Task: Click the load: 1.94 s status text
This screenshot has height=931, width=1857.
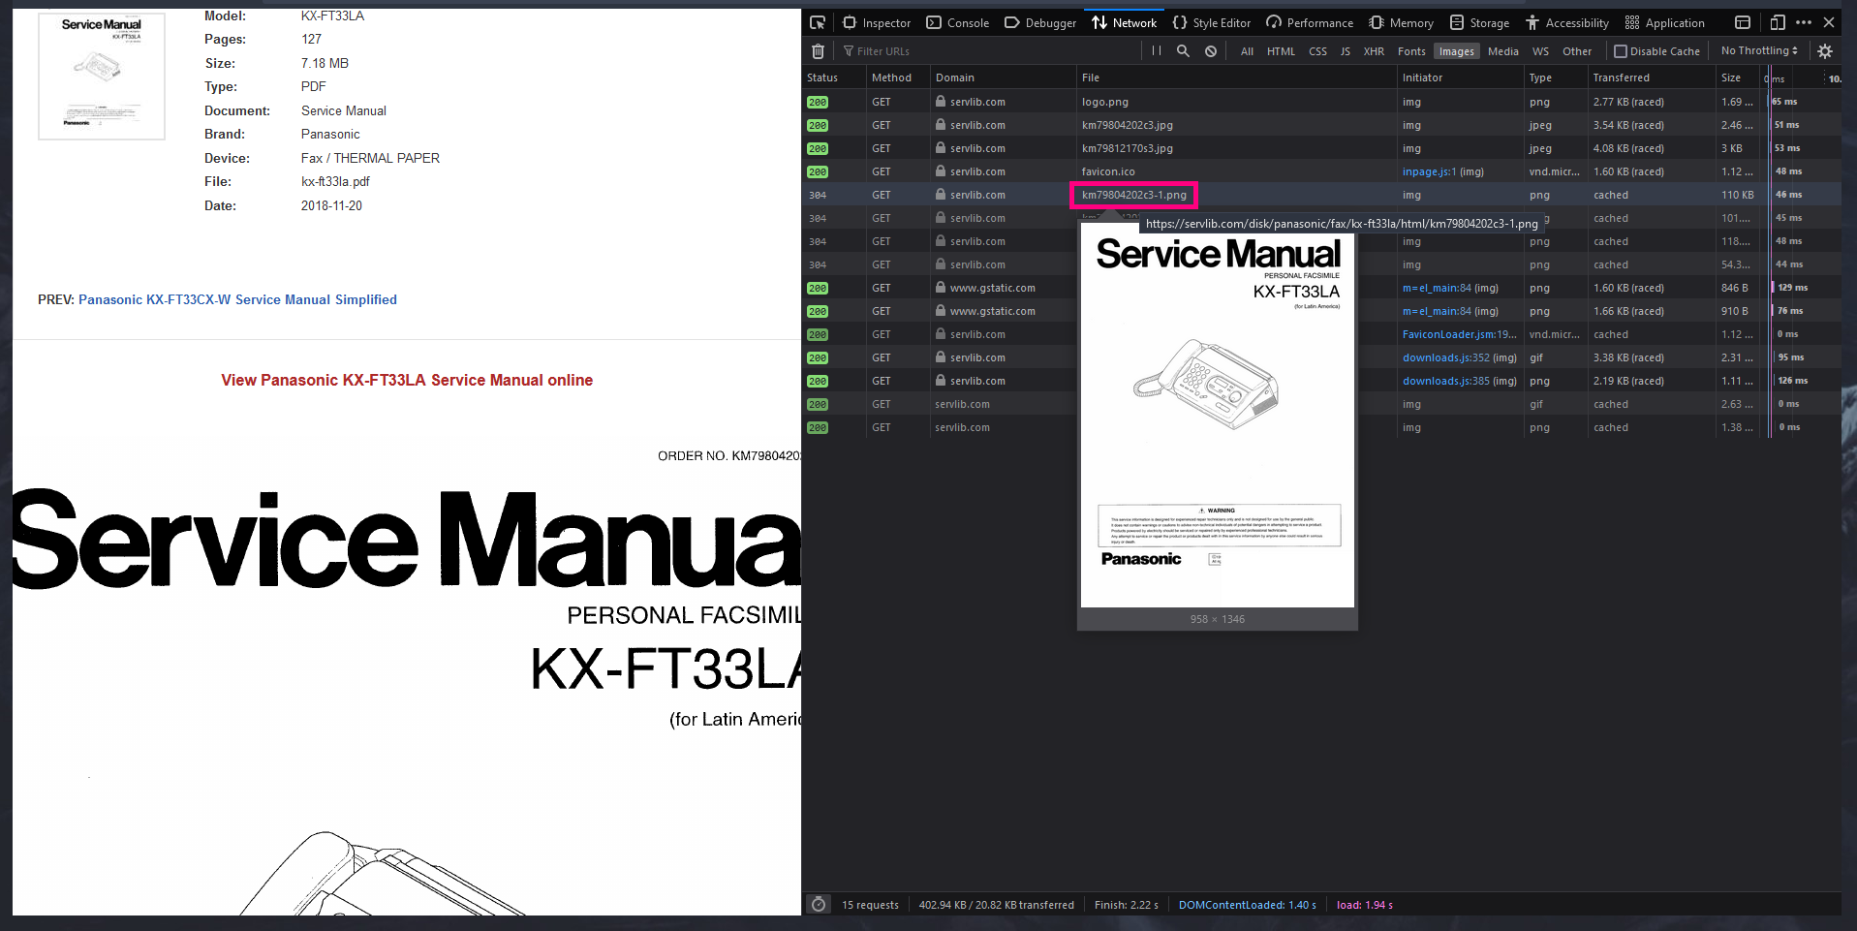Action: pyautogui.click(x=1364, y=905)
